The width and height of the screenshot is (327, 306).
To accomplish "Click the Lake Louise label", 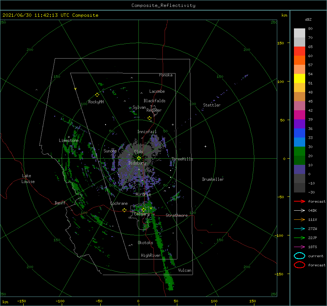I will click(x=28, y=179).
